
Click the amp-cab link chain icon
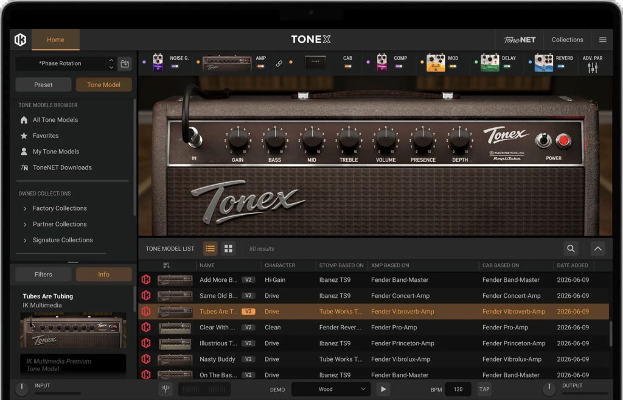point(279,63)
